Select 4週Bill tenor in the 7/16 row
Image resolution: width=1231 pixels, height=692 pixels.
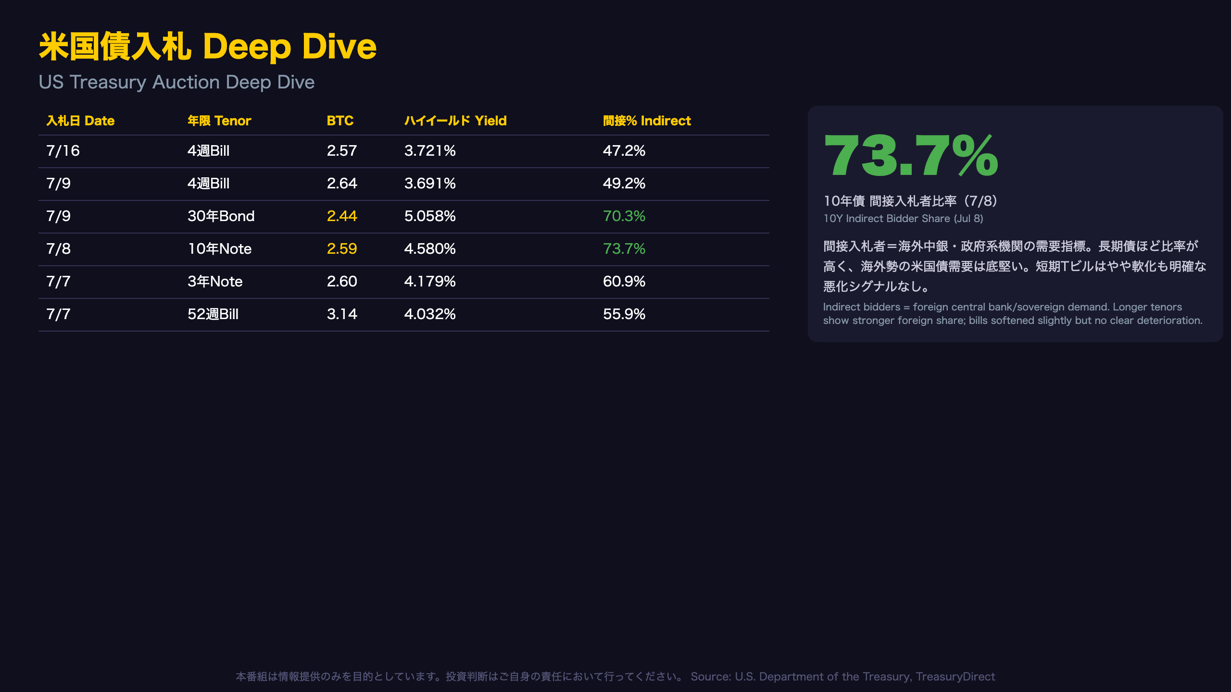pyautogui.click(x=209, y=151)
